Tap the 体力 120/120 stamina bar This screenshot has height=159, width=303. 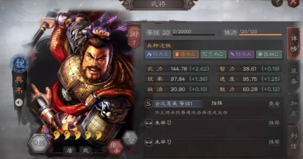[x=252, y=32]
